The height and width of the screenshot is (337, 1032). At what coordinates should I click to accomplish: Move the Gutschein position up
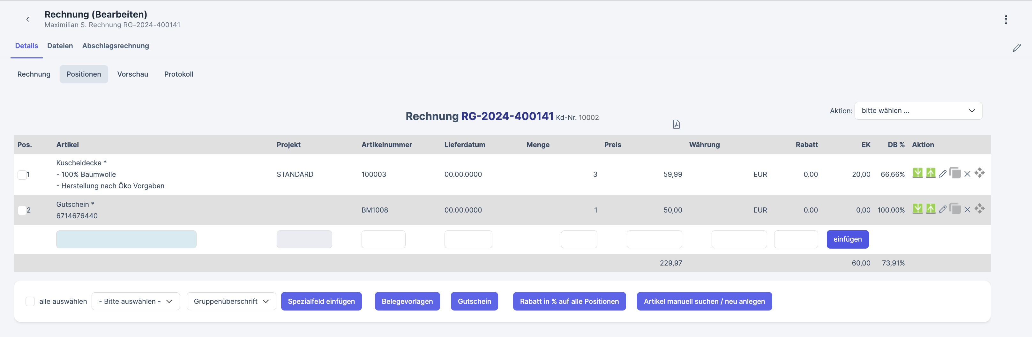tap(930, 209)
